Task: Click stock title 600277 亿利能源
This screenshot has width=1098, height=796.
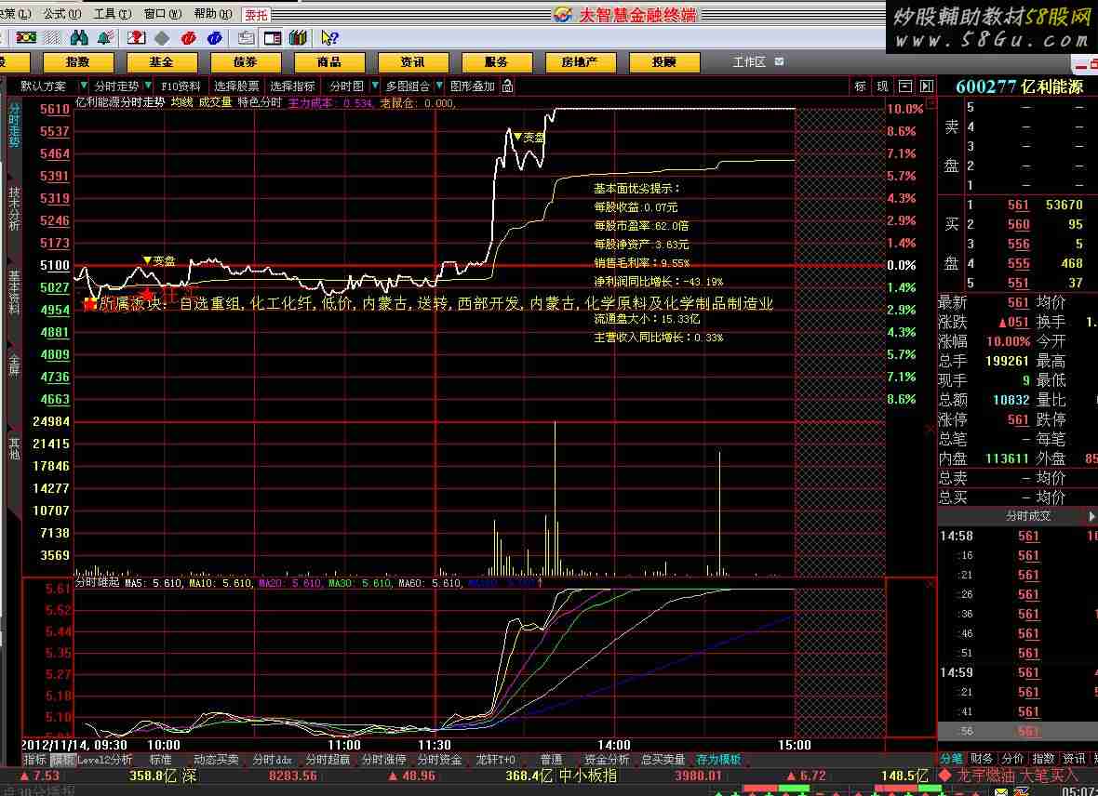Action: pyautogui.click(x=1020, y=86)
